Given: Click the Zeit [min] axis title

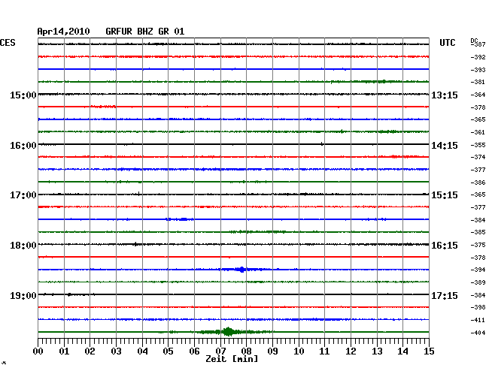Looking at the screenshot, I should pyautogui.click(x=232, y=359).
